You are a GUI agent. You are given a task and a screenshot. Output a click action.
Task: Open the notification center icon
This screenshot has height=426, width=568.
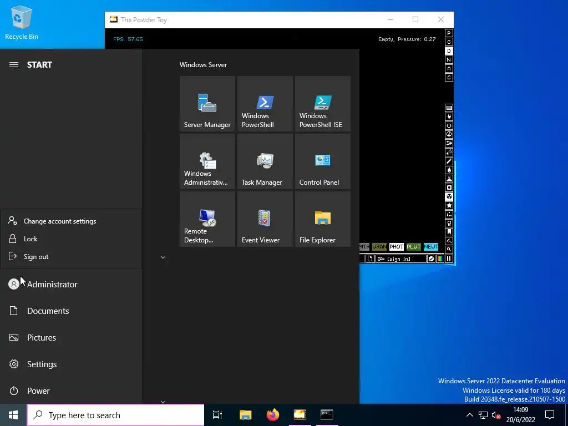(x=550, y=415)
